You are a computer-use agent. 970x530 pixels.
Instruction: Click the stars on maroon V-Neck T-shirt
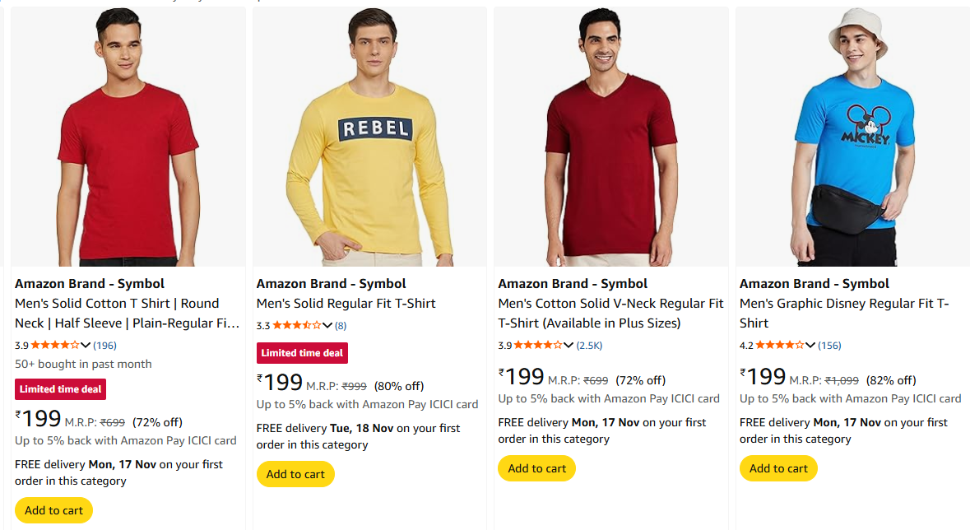click(538, 346)
